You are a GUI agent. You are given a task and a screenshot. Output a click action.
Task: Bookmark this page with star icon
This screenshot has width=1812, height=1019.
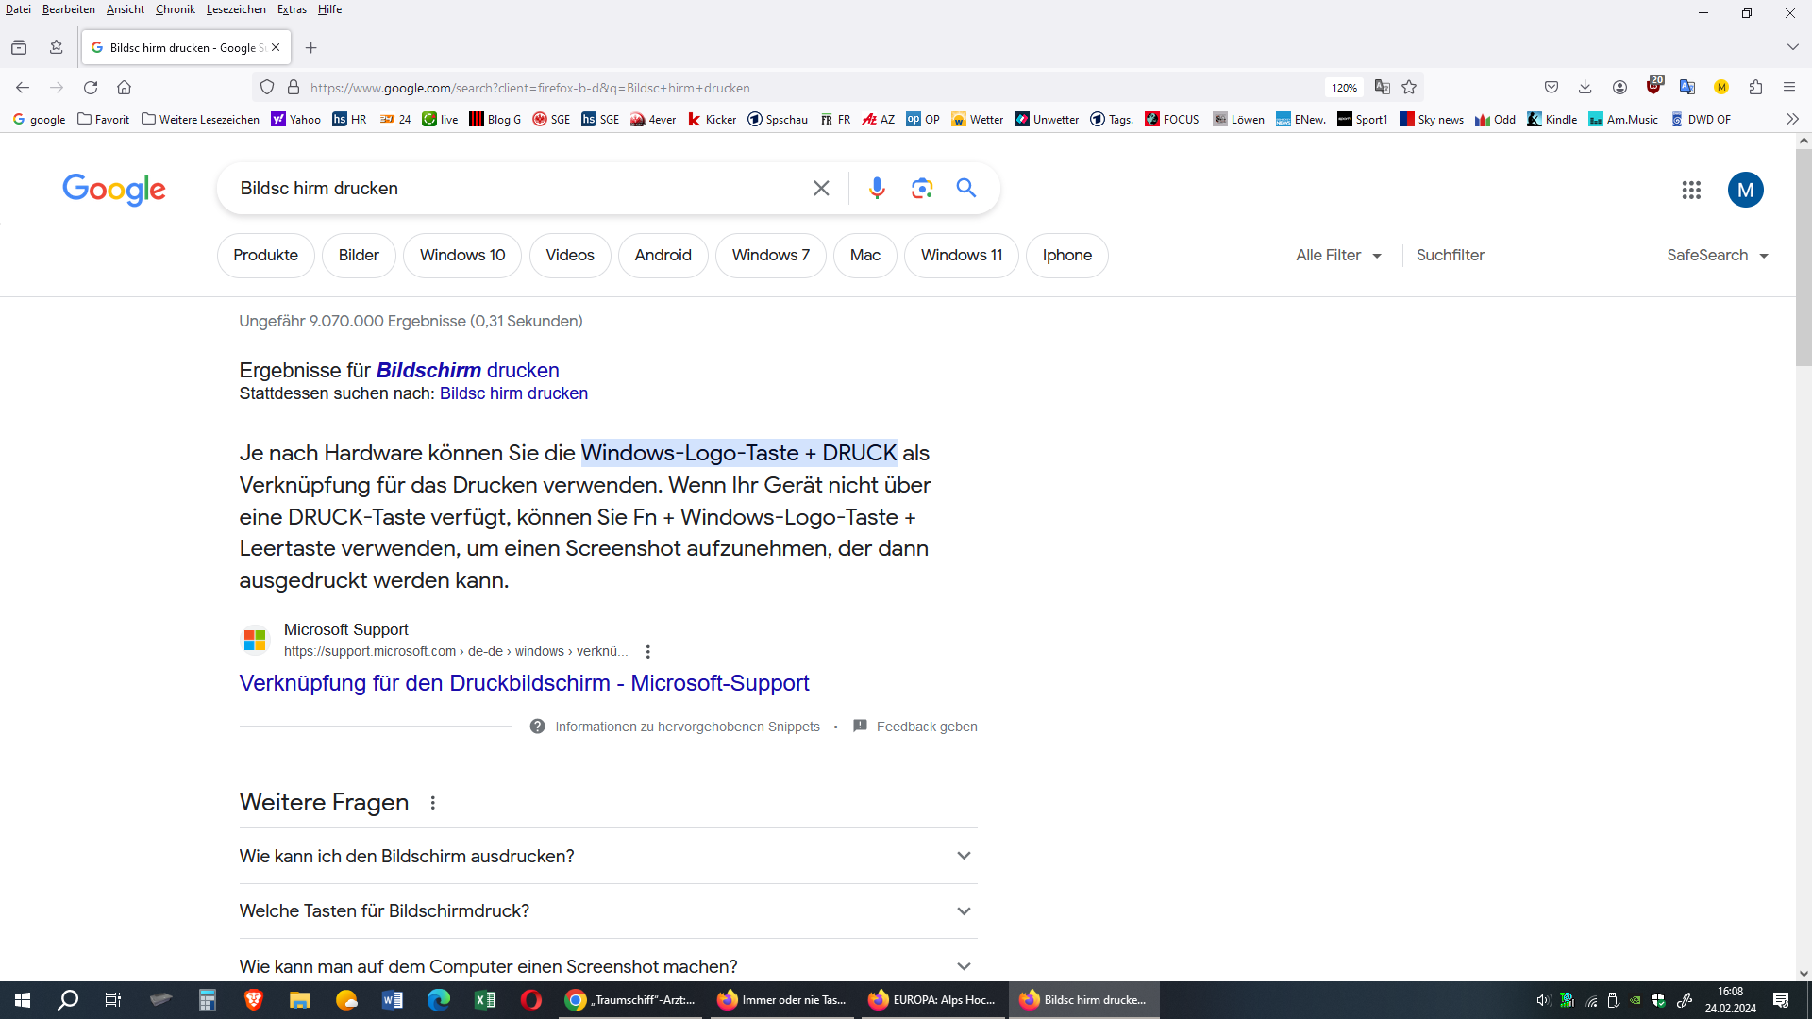(x=1409, y=88)
